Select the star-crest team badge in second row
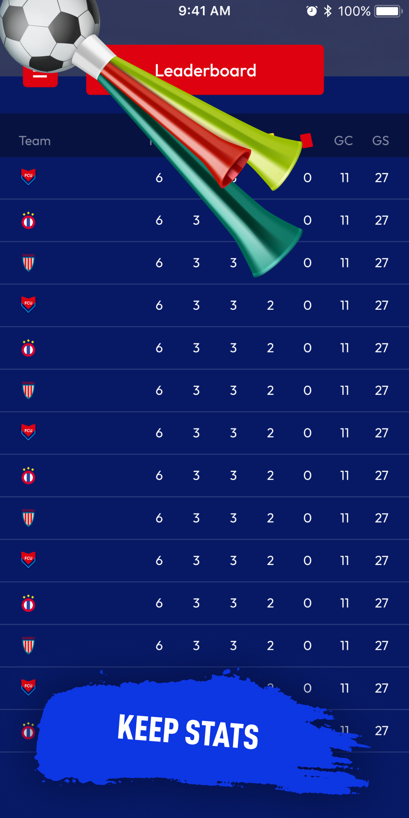This screenshot has height=818, width=409. [29, 220]
